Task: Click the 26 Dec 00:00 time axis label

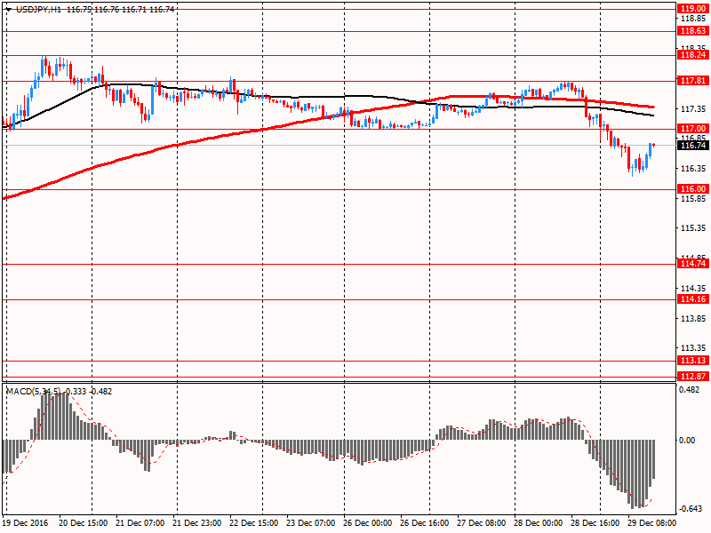Action: point(368,523)
